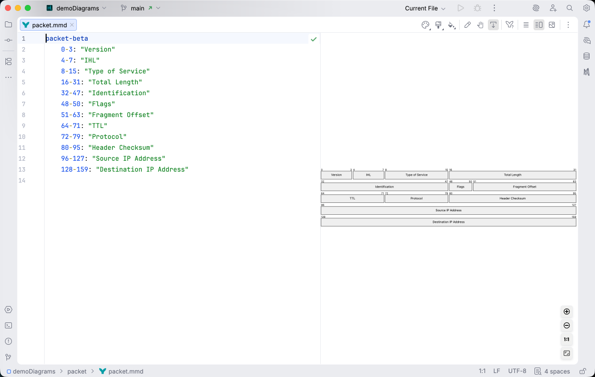Viewport: 595px width, 377px height.
Task: Switch to preview-only view
Action: (552, 25)
